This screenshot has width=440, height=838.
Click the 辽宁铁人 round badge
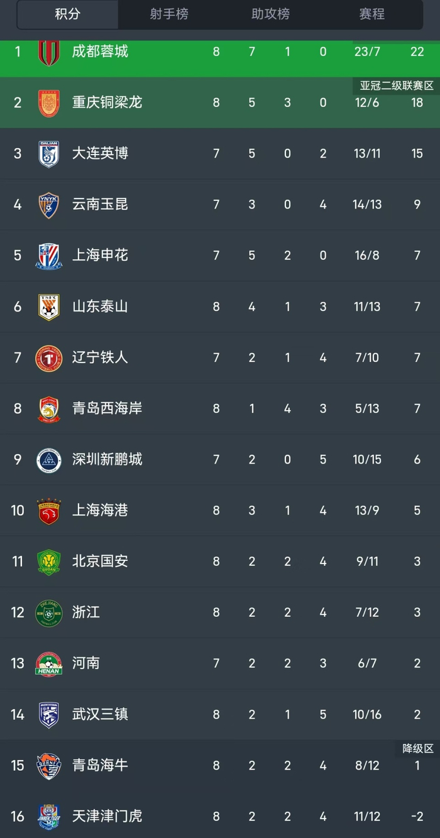click(x=48, y=357)
